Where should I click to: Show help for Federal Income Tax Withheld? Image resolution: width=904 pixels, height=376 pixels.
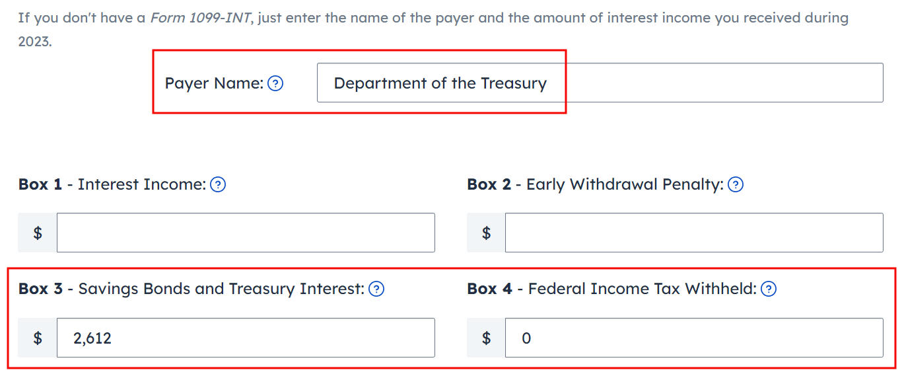(769, 289)
